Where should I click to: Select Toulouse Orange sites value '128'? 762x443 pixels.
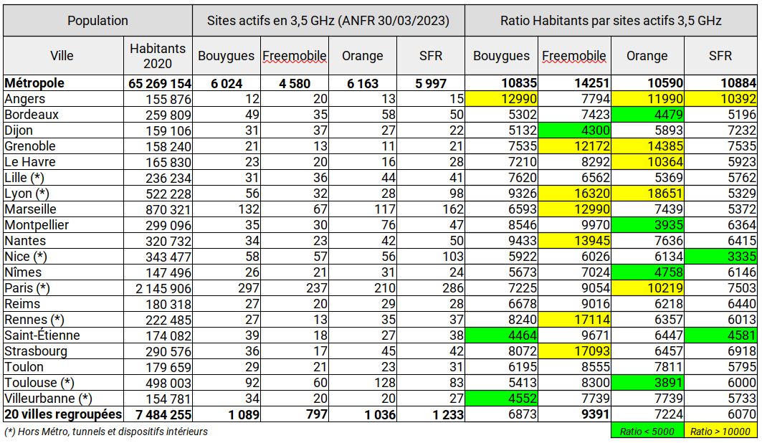[363, 383]
